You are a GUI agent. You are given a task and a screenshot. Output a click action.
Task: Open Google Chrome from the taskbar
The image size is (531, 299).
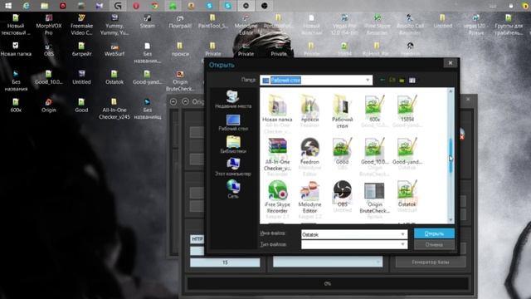(154, 6)
